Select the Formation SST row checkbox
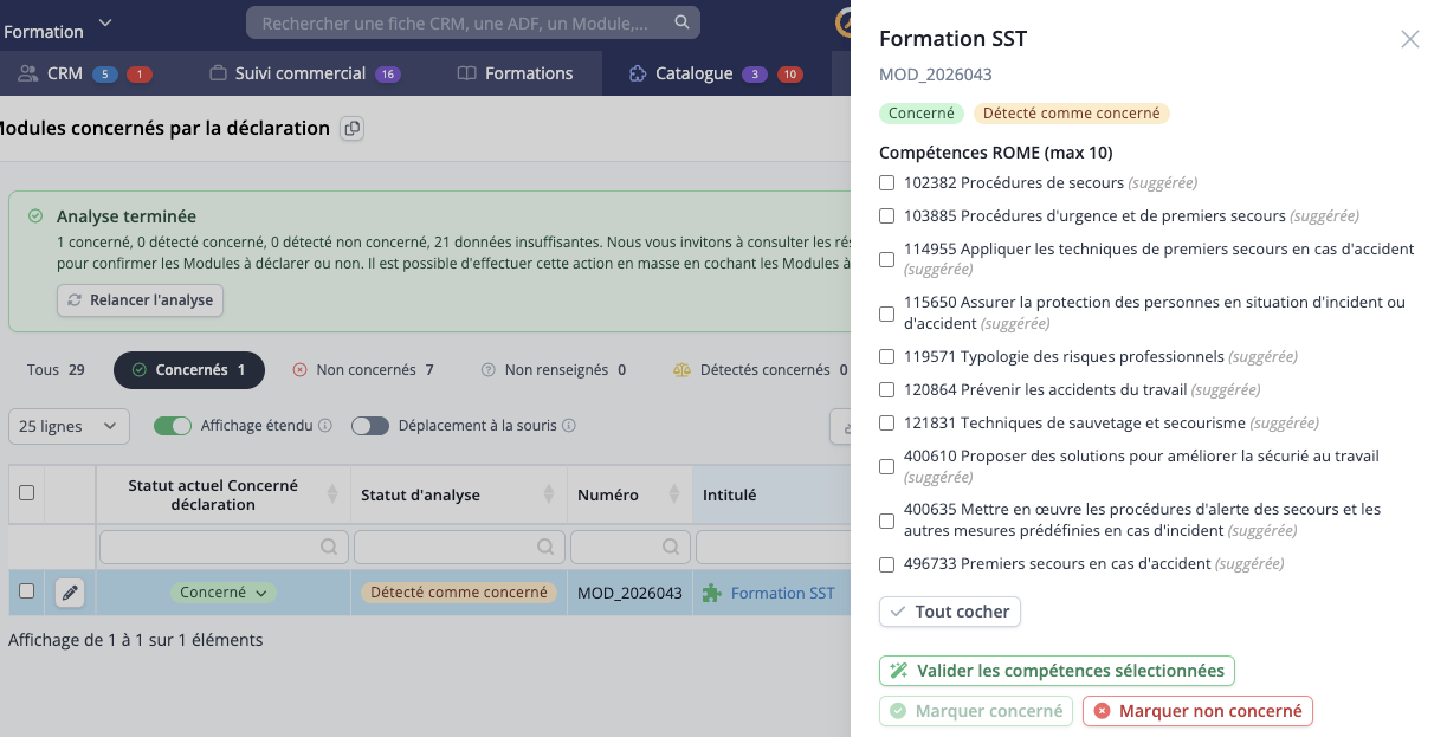This screenshot has height=737, width=1447. pos(27,591)
